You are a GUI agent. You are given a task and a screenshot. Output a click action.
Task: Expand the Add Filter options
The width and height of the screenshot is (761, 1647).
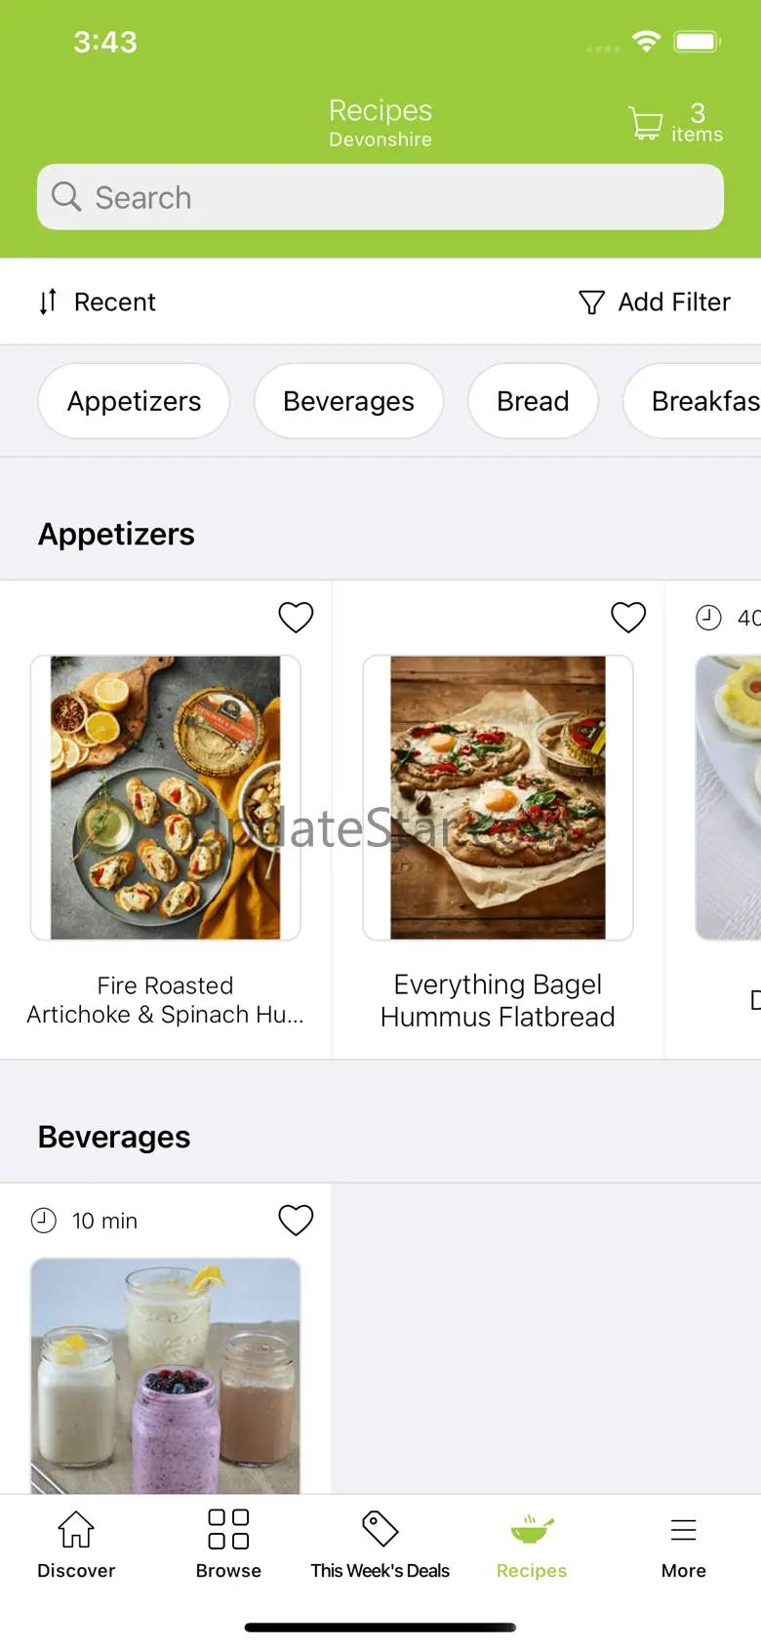(x=673, y=302)
